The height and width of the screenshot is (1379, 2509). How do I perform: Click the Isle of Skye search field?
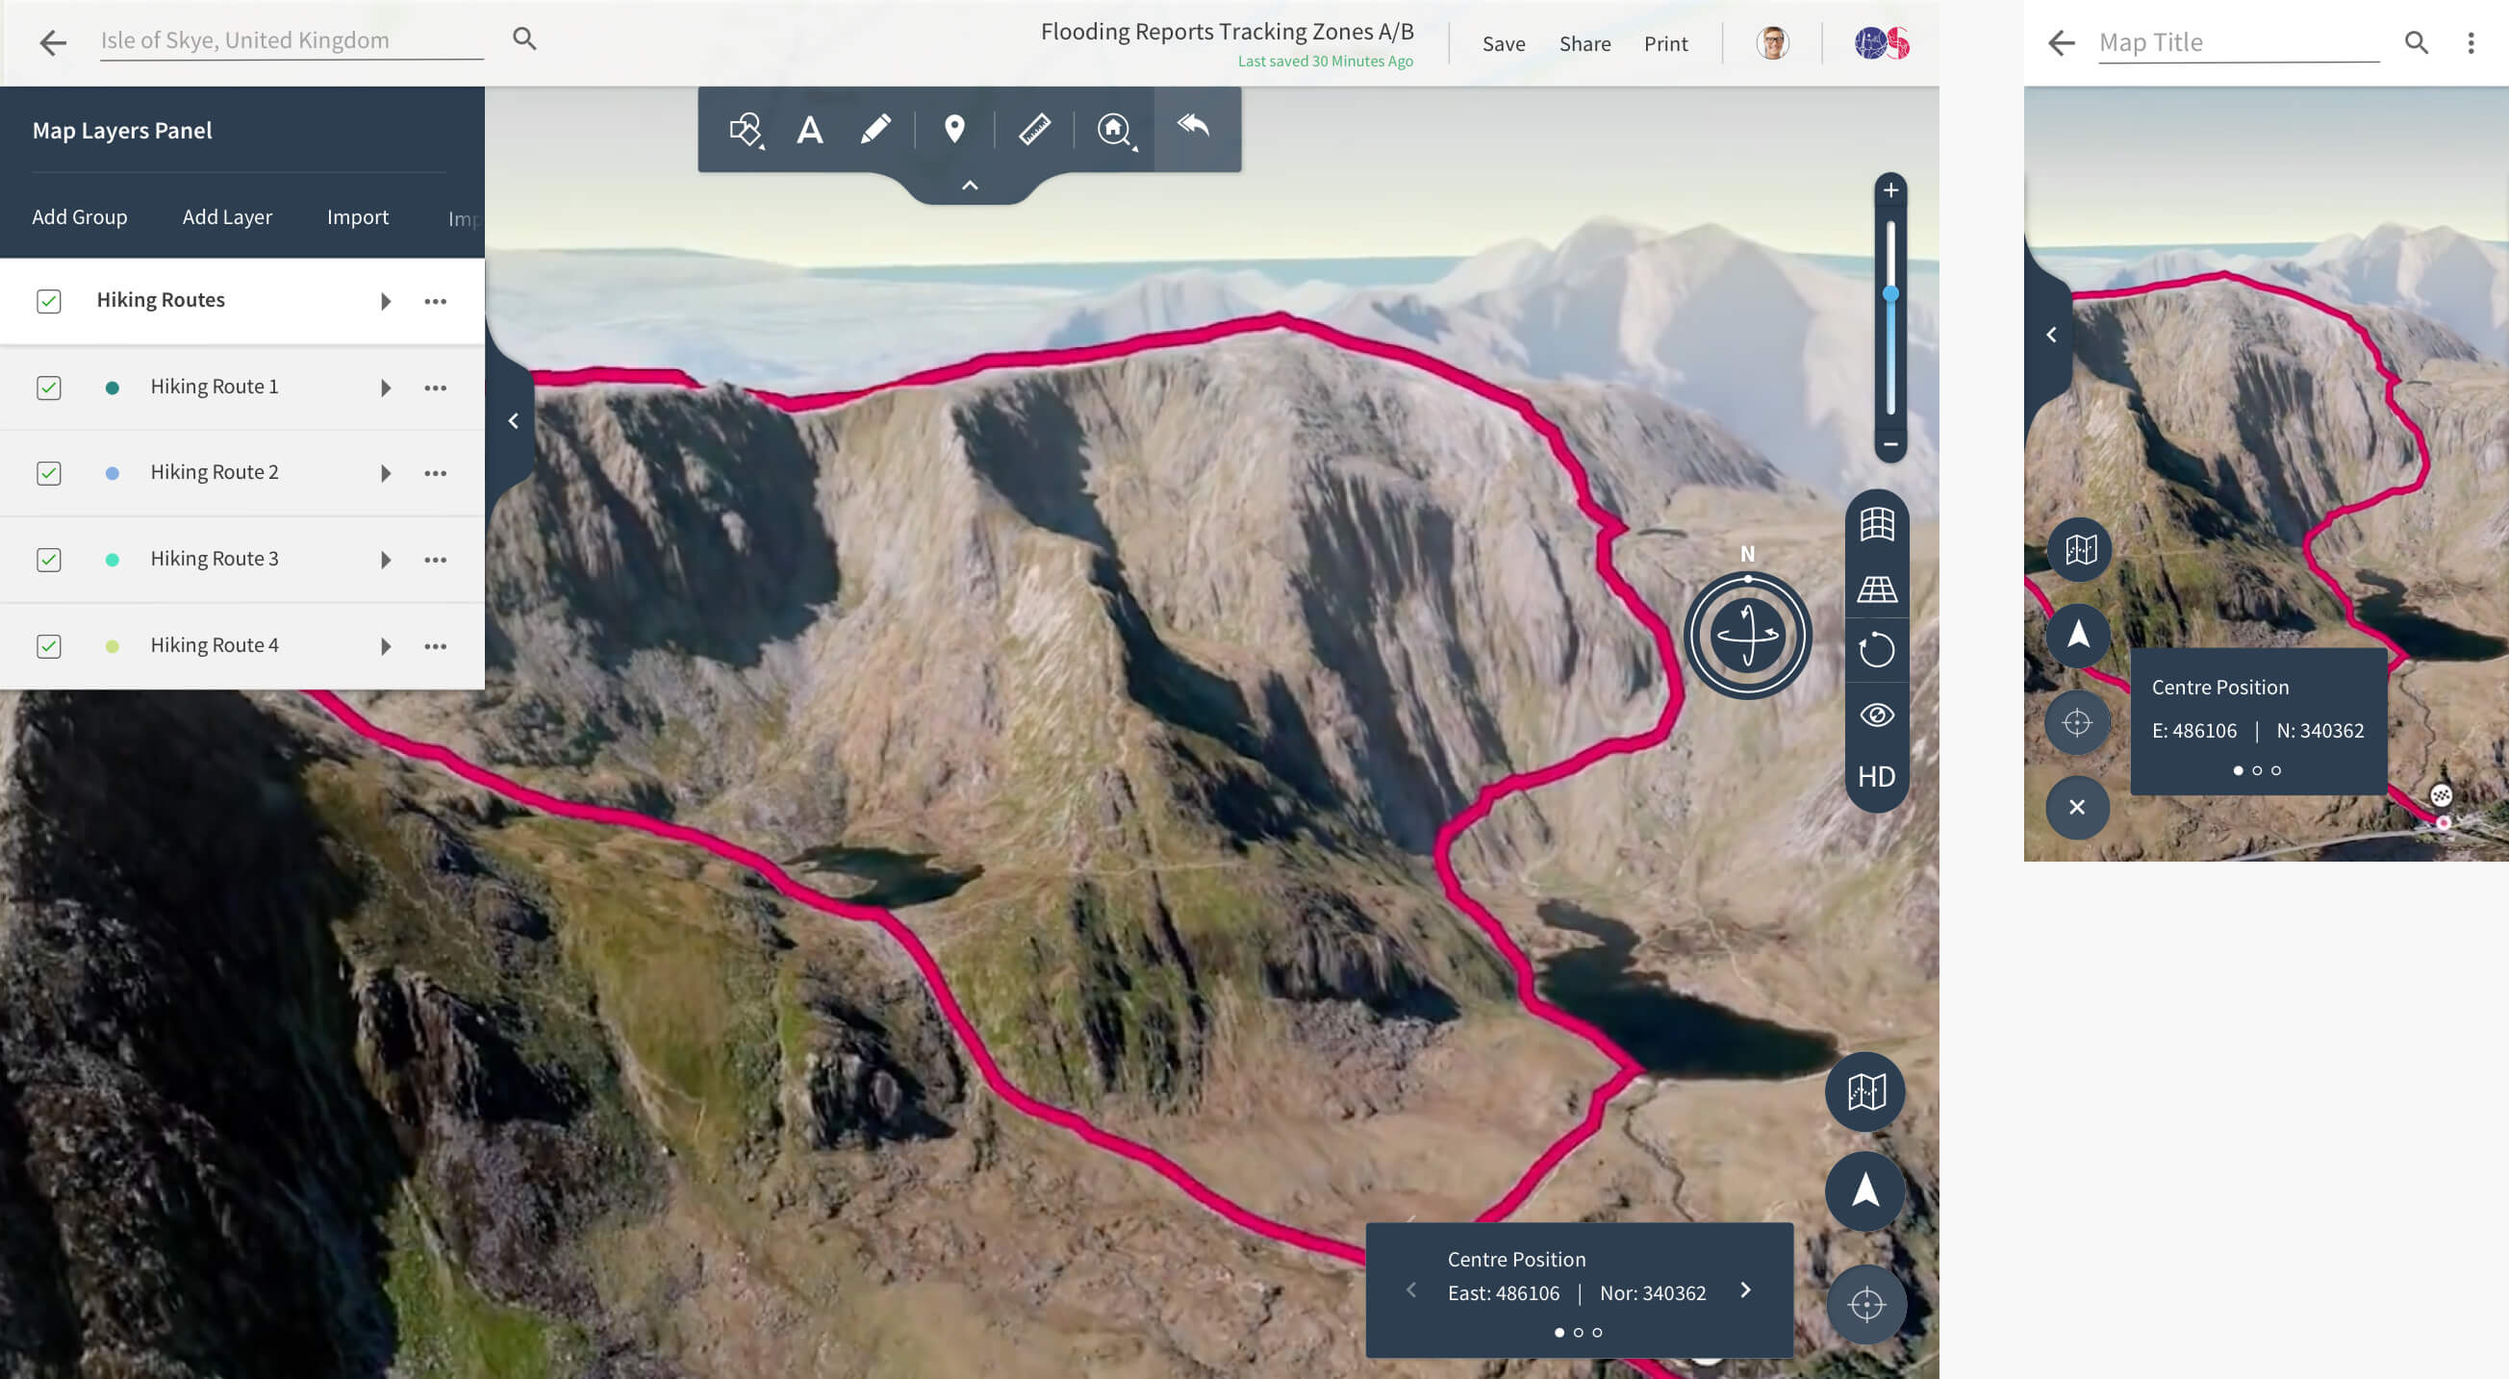[291, 40]
